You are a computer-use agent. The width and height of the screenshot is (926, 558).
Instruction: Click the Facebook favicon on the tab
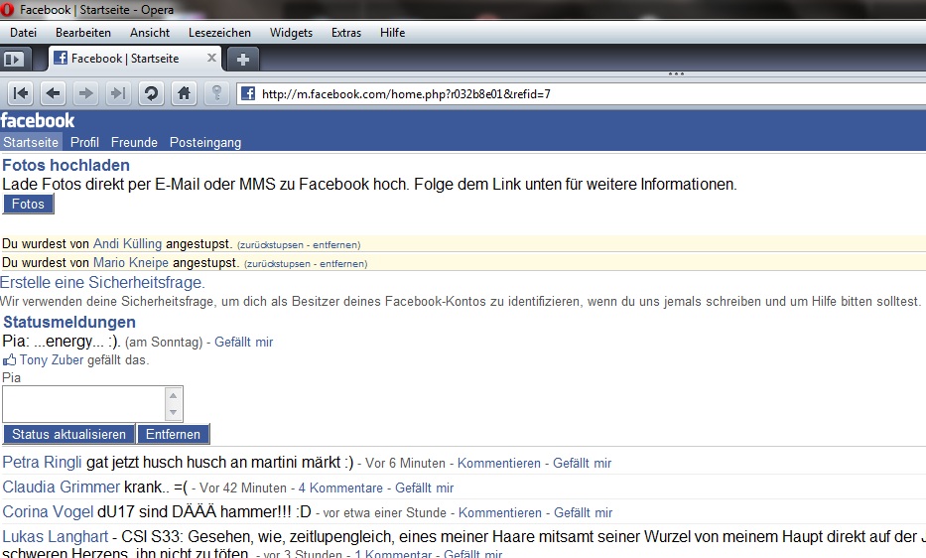click(61, 58)
